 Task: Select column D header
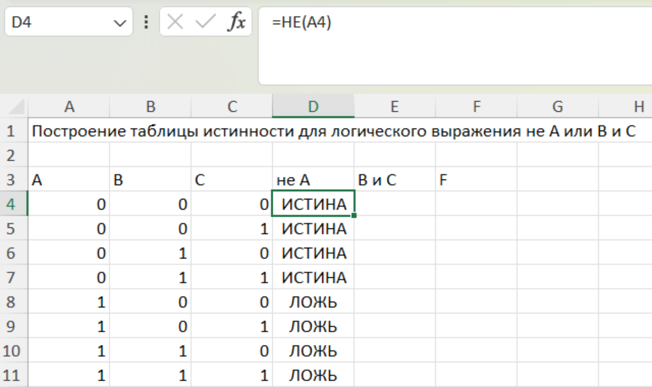pos(313,107)
